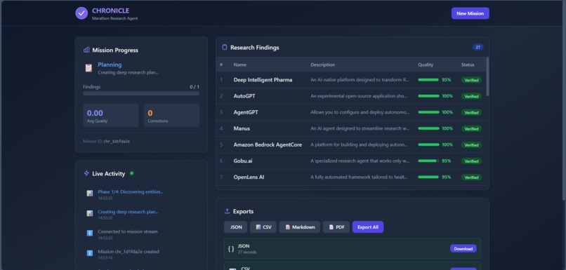This screenshot has width=566, height=270.
Task: Click the Chronicle checkmark logo
Action: point(81,13)
